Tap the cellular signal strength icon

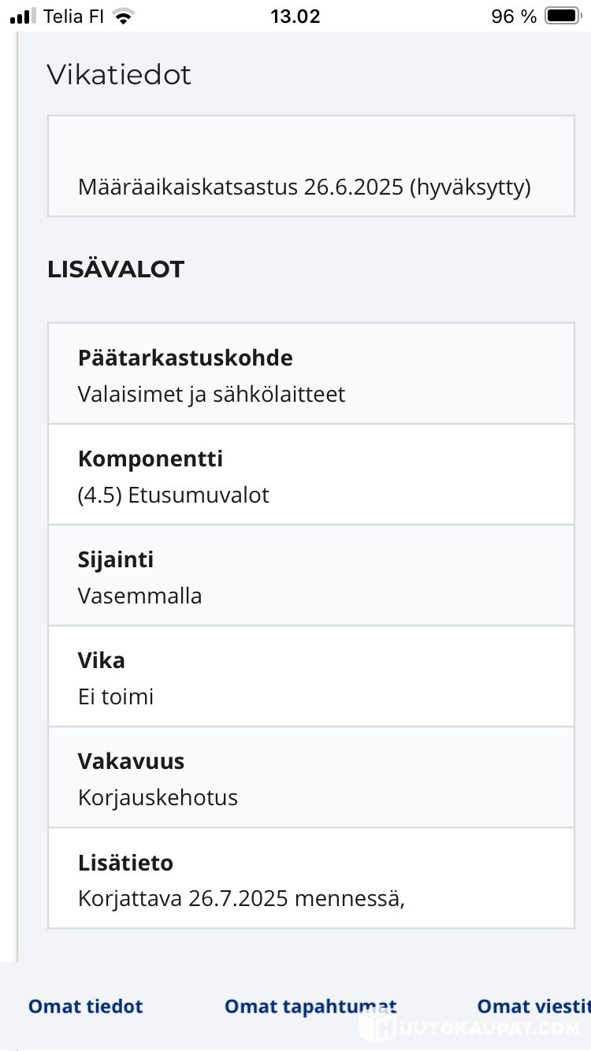tap(23, 16)
